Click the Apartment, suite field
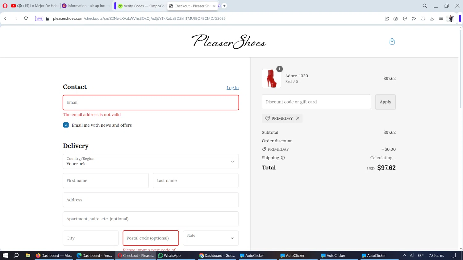The height and width of the screenshot is (260, 463). [x=151, y=219]
